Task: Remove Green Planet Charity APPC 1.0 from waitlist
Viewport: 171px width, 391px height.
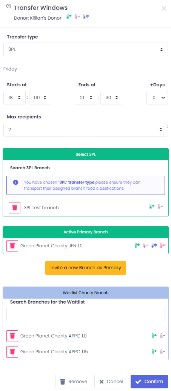Action: pos(12,336)
